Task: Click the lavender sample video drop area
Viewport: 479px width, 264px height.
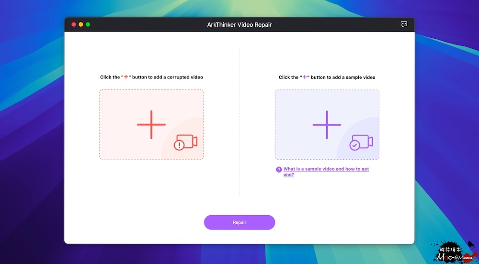Action: 327,124
